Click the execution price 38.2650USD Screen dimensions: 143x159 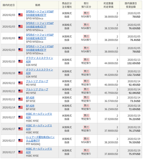pos(111,142)
